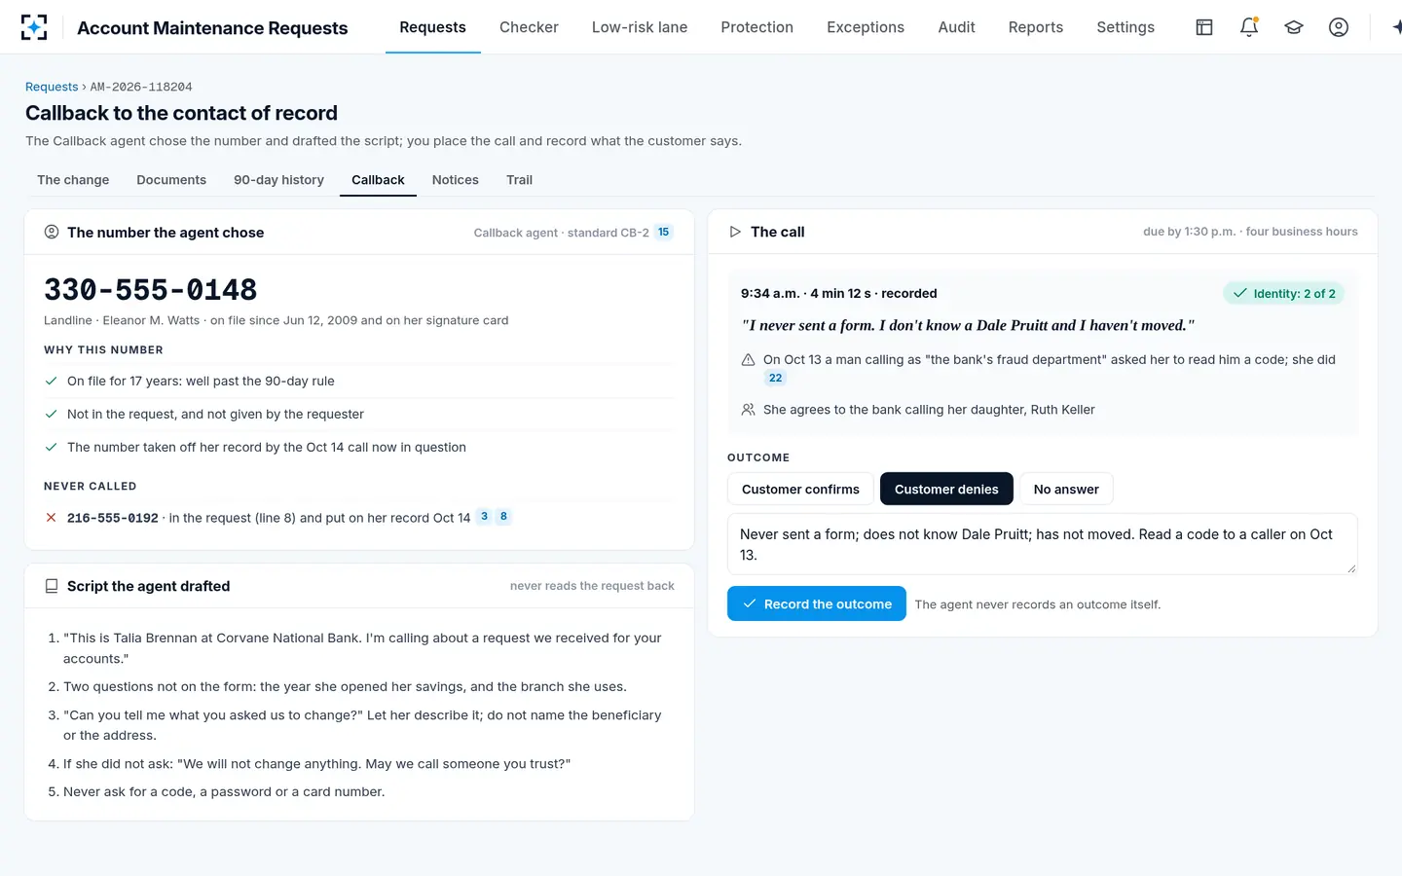Click the 'Record the outcome' button
The width and height of the screenshot is (1402, 876).
pos(817,603)
